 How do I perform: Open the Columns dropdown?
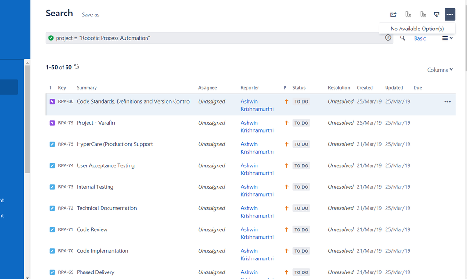pyautogui.click(x=440, y=70)
